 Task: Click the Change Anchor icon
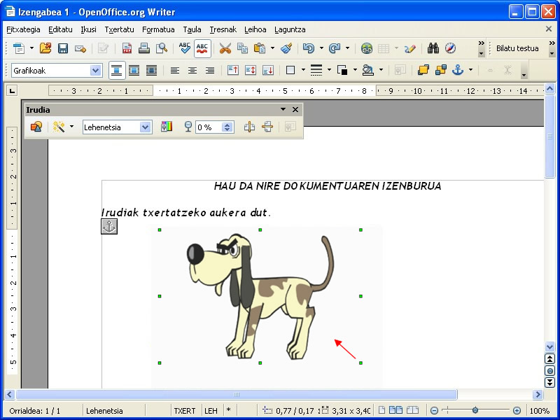click(458, 70)
